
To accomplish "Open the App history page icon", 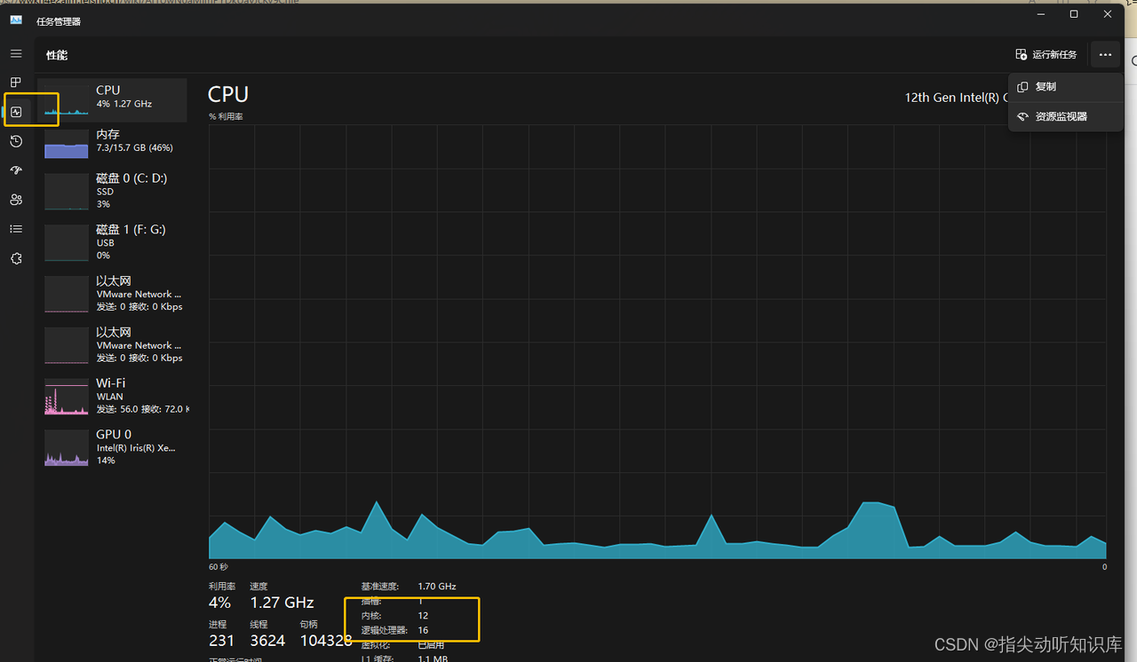I will tap(16, 141).
